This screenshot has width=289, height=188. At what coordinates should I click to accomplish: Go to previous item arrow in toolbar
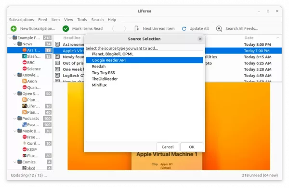(x=113, y=28)
